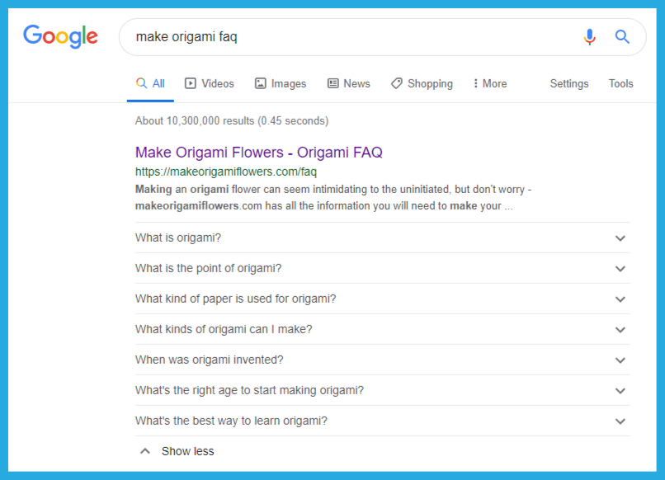Switch to the Images tab
This screenshot has width=665, height=480.
click(281, 83)
